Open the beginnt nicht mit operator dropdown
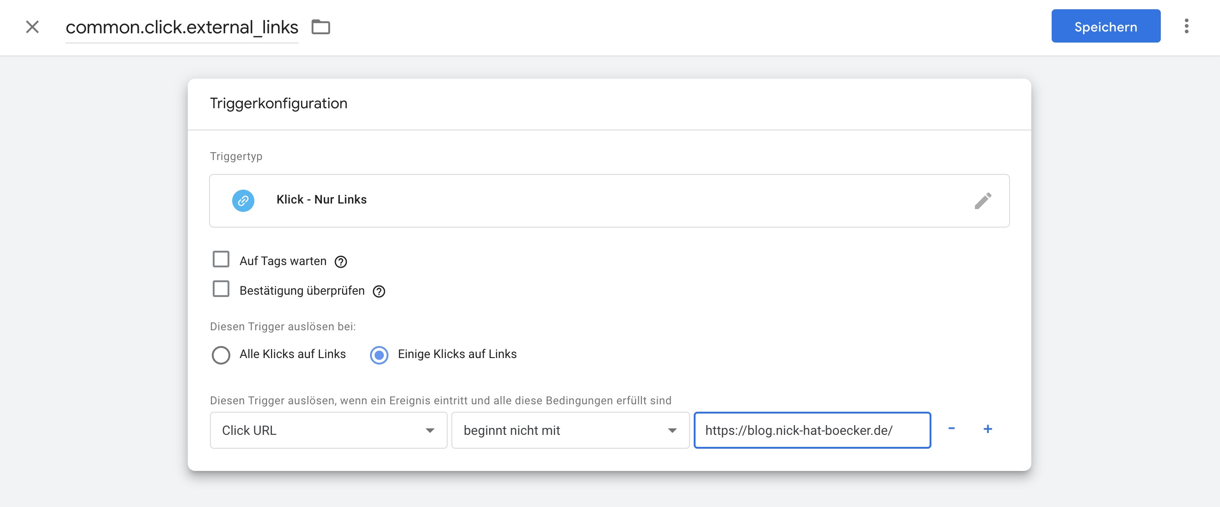Screen dimensions: 1220x507 click(x=570, y=430)
